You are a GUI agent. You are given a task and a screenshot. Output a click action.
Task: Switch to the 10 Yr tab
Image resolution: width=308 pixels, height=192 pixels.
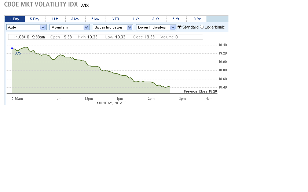click(197, 19)
